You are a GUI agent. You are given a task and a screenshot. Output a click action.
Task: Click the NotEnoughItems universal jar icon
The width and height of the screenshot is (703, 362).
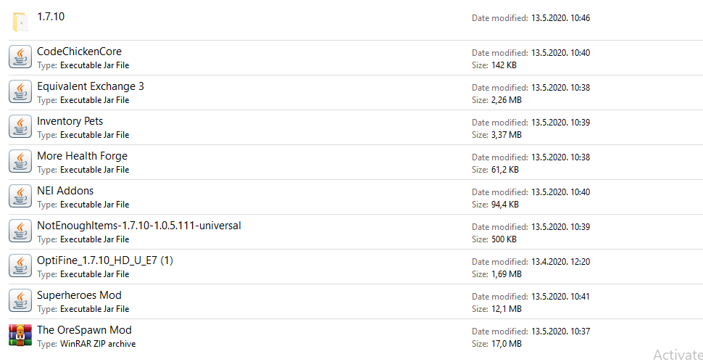[20, 231]
